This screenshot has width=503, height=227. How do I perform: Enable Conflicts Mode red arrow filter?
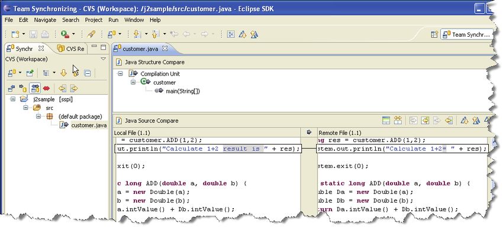pyautogui.click(x=47, y=88)
